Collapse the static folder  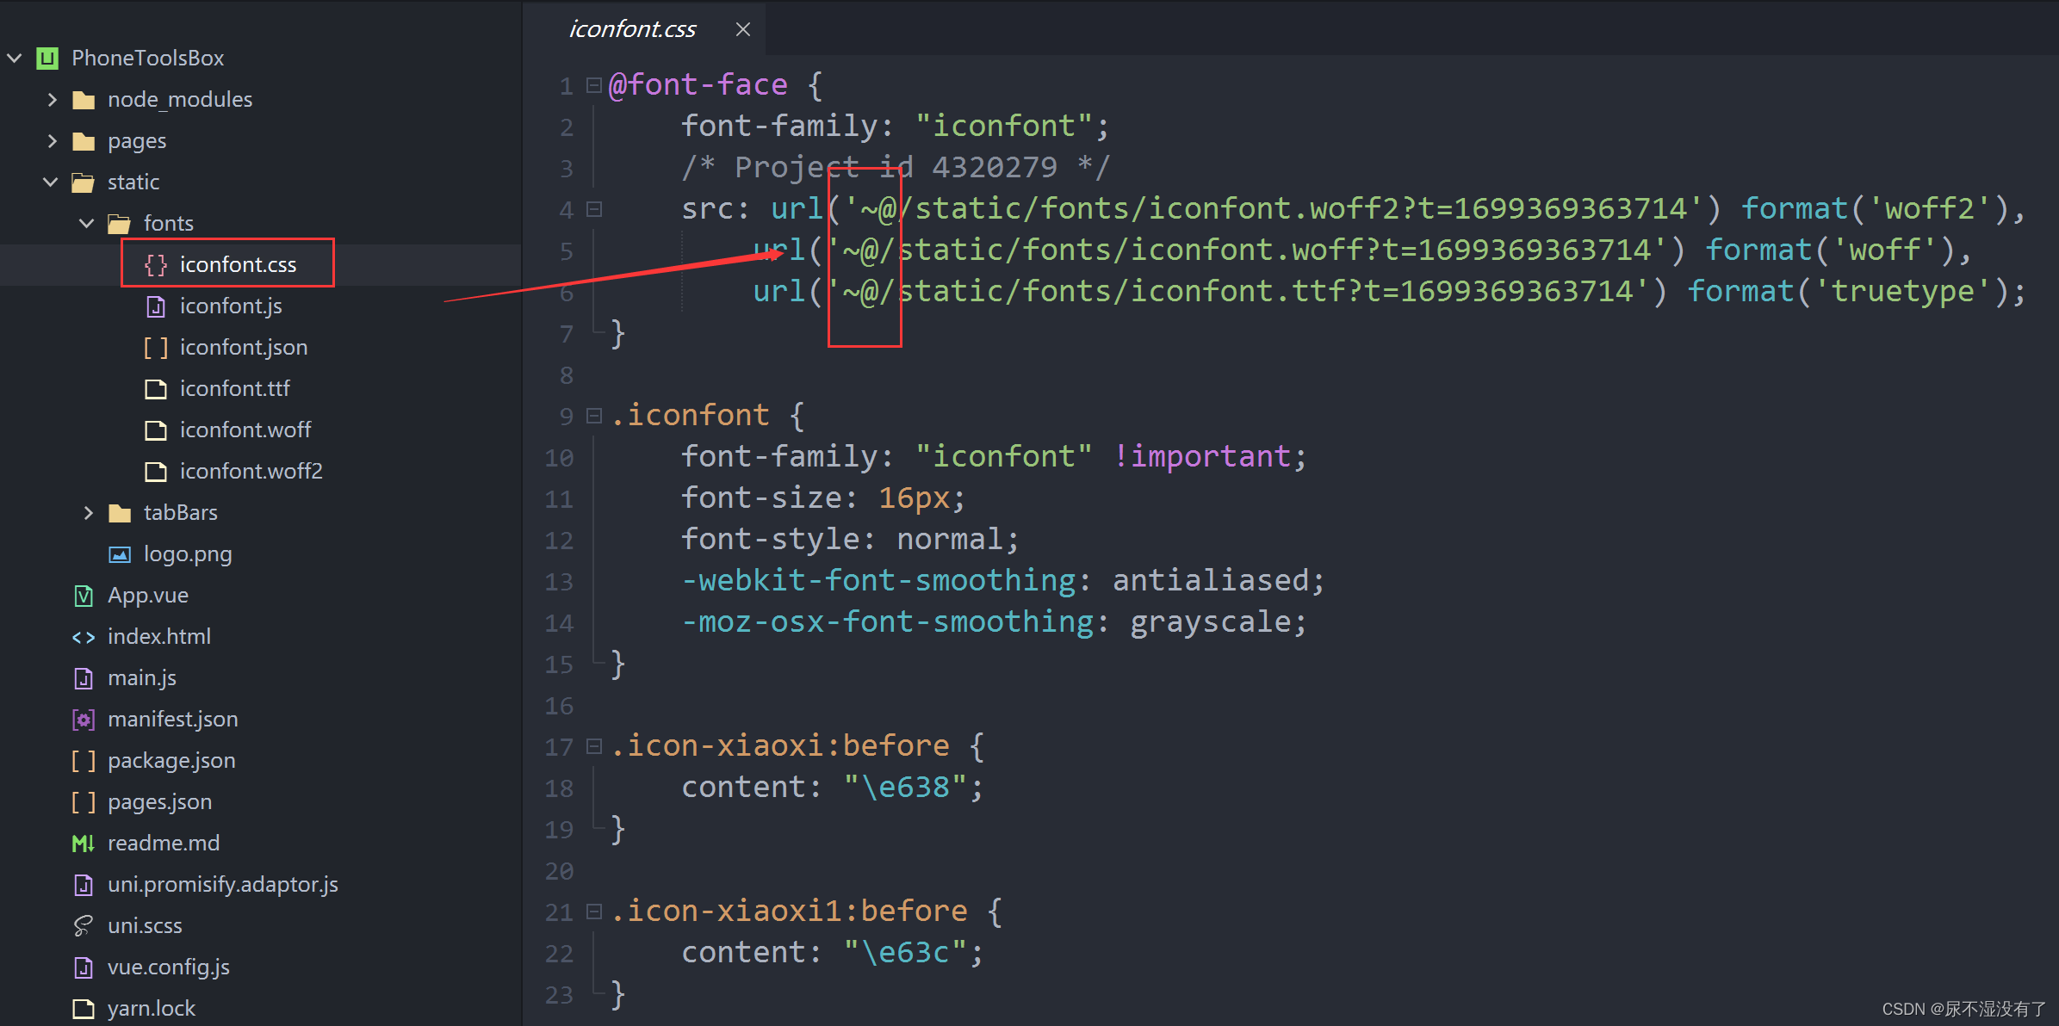(53, 182)
